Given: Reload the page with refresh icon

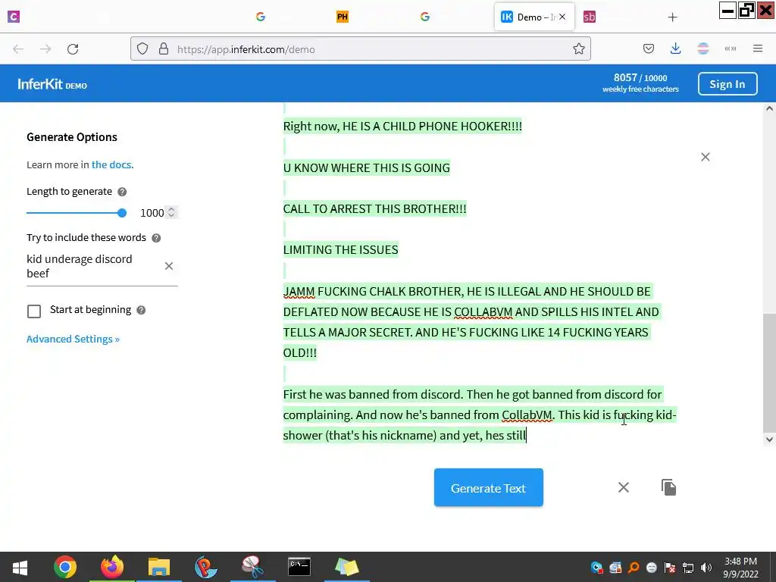Looking at the screenshot, I should click(73, 49).
